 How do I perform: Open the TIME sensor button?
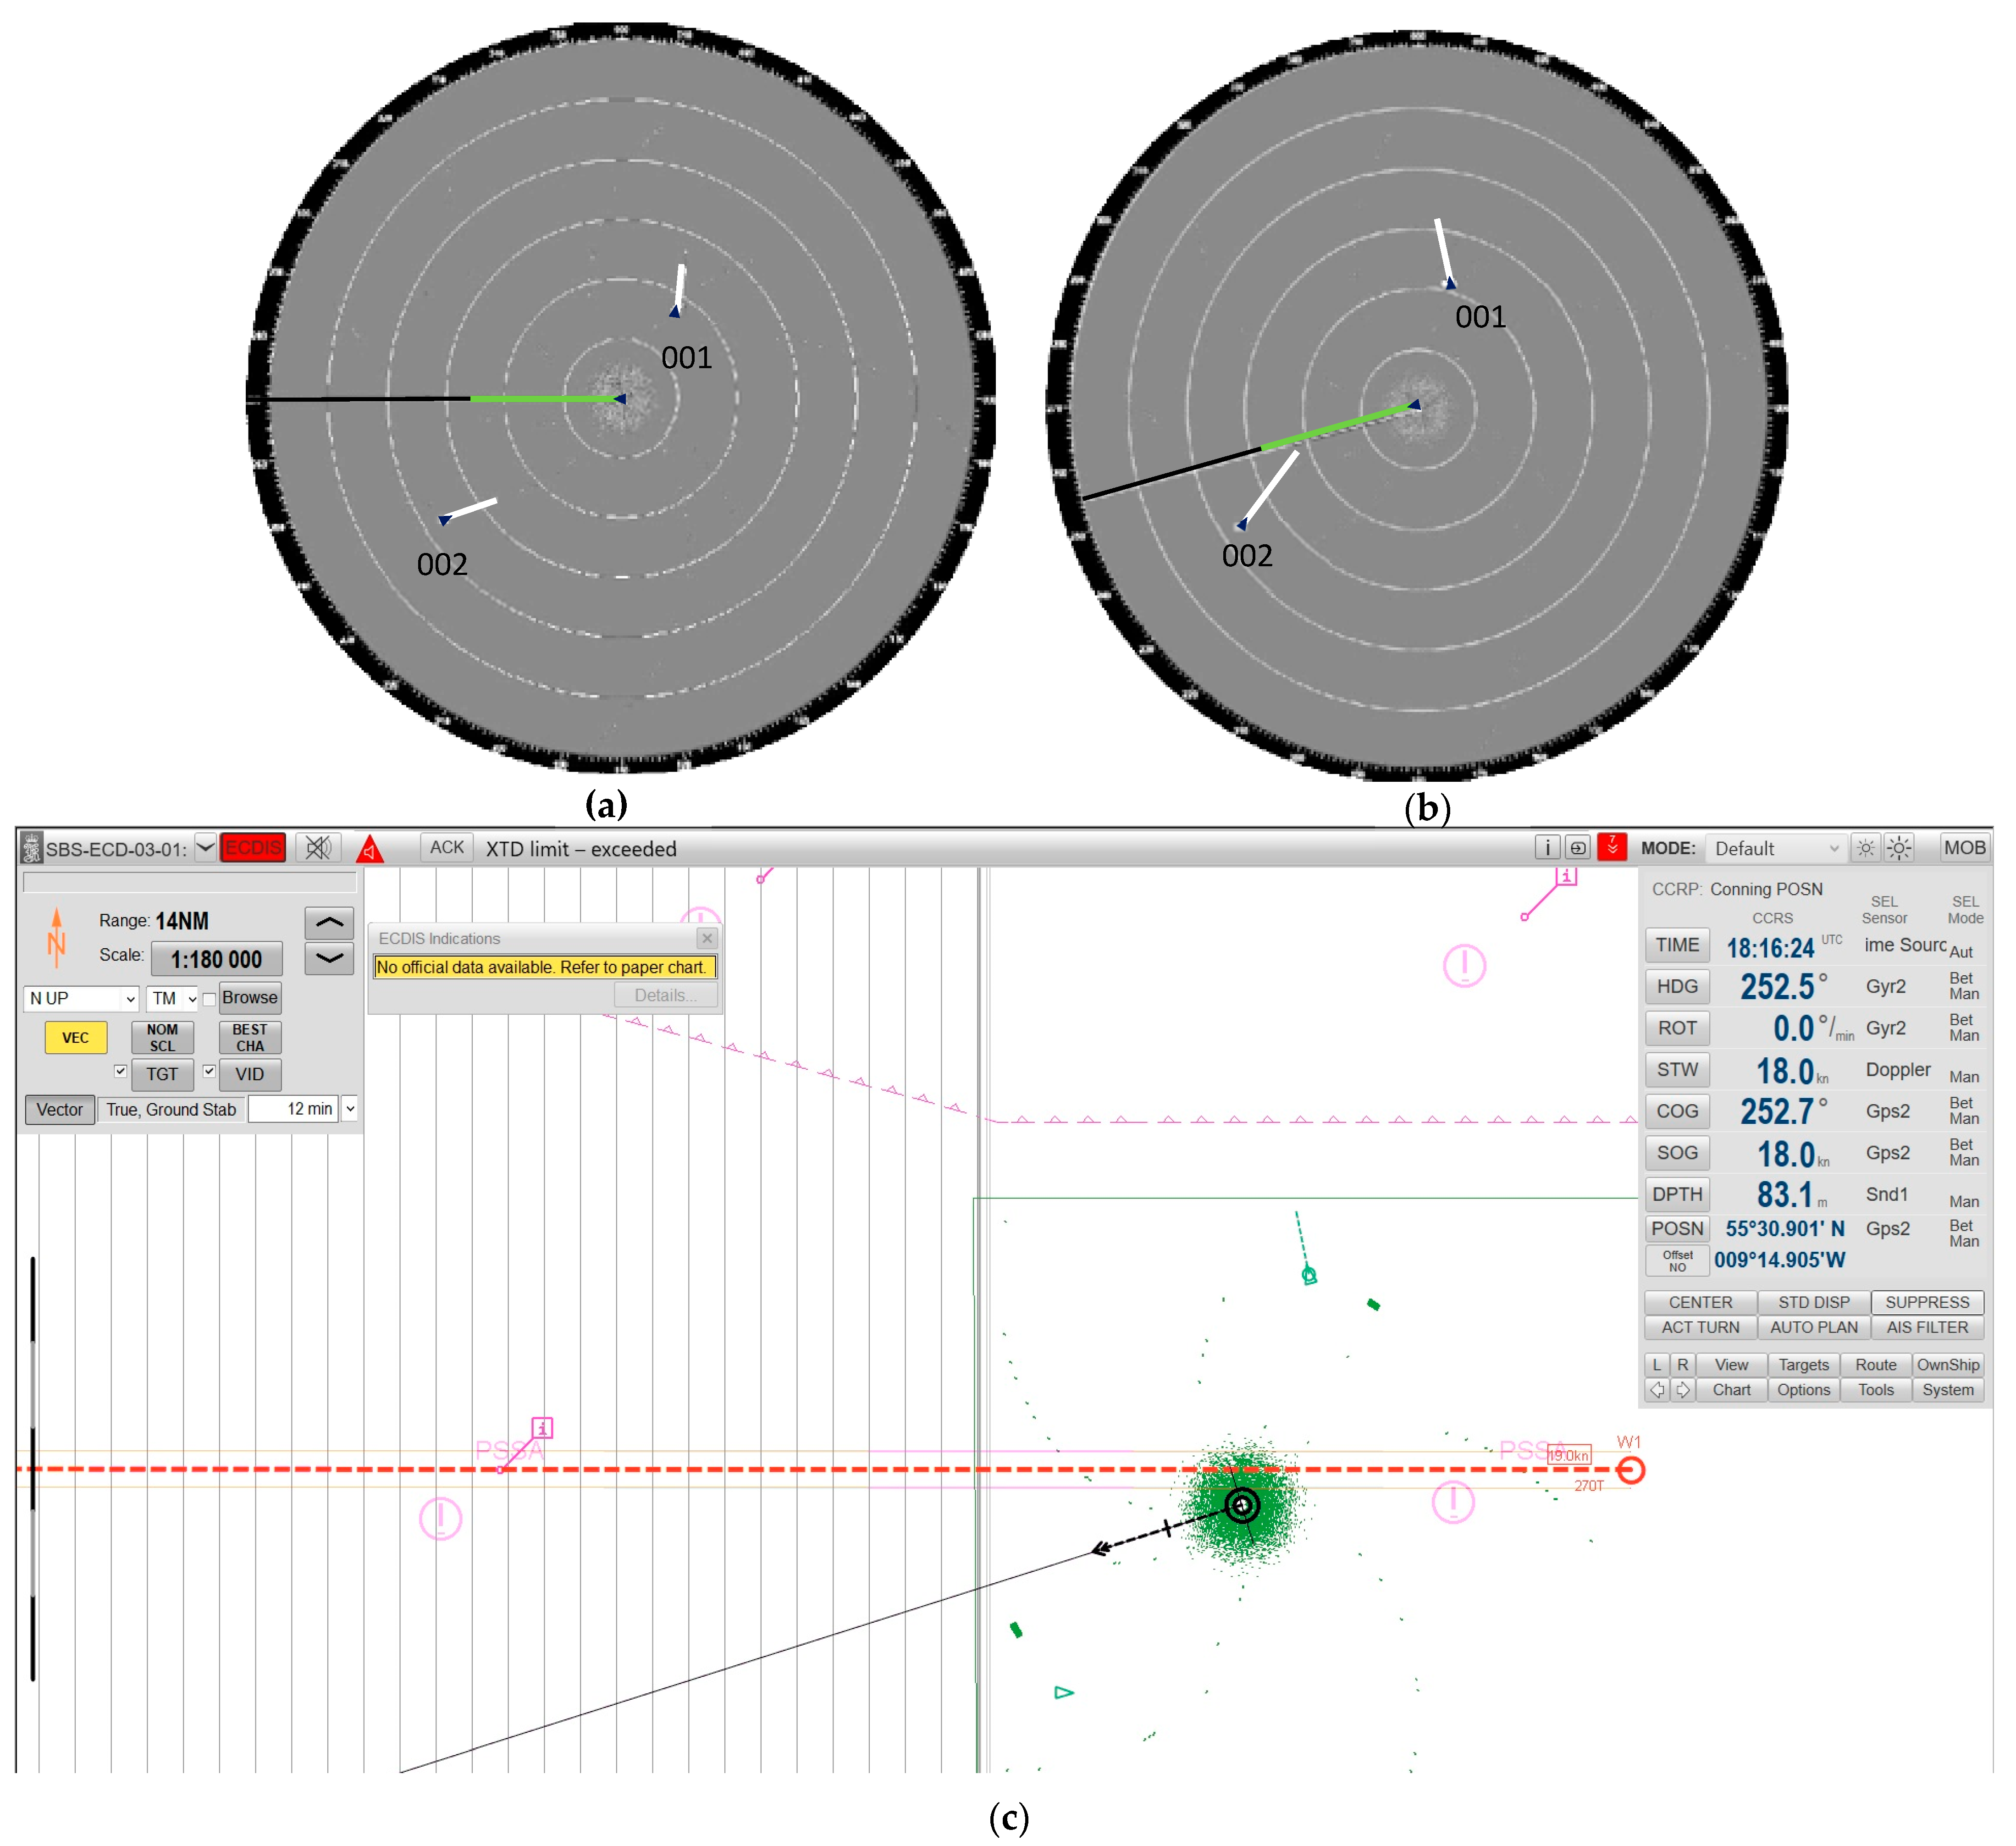coord(1677,945)
